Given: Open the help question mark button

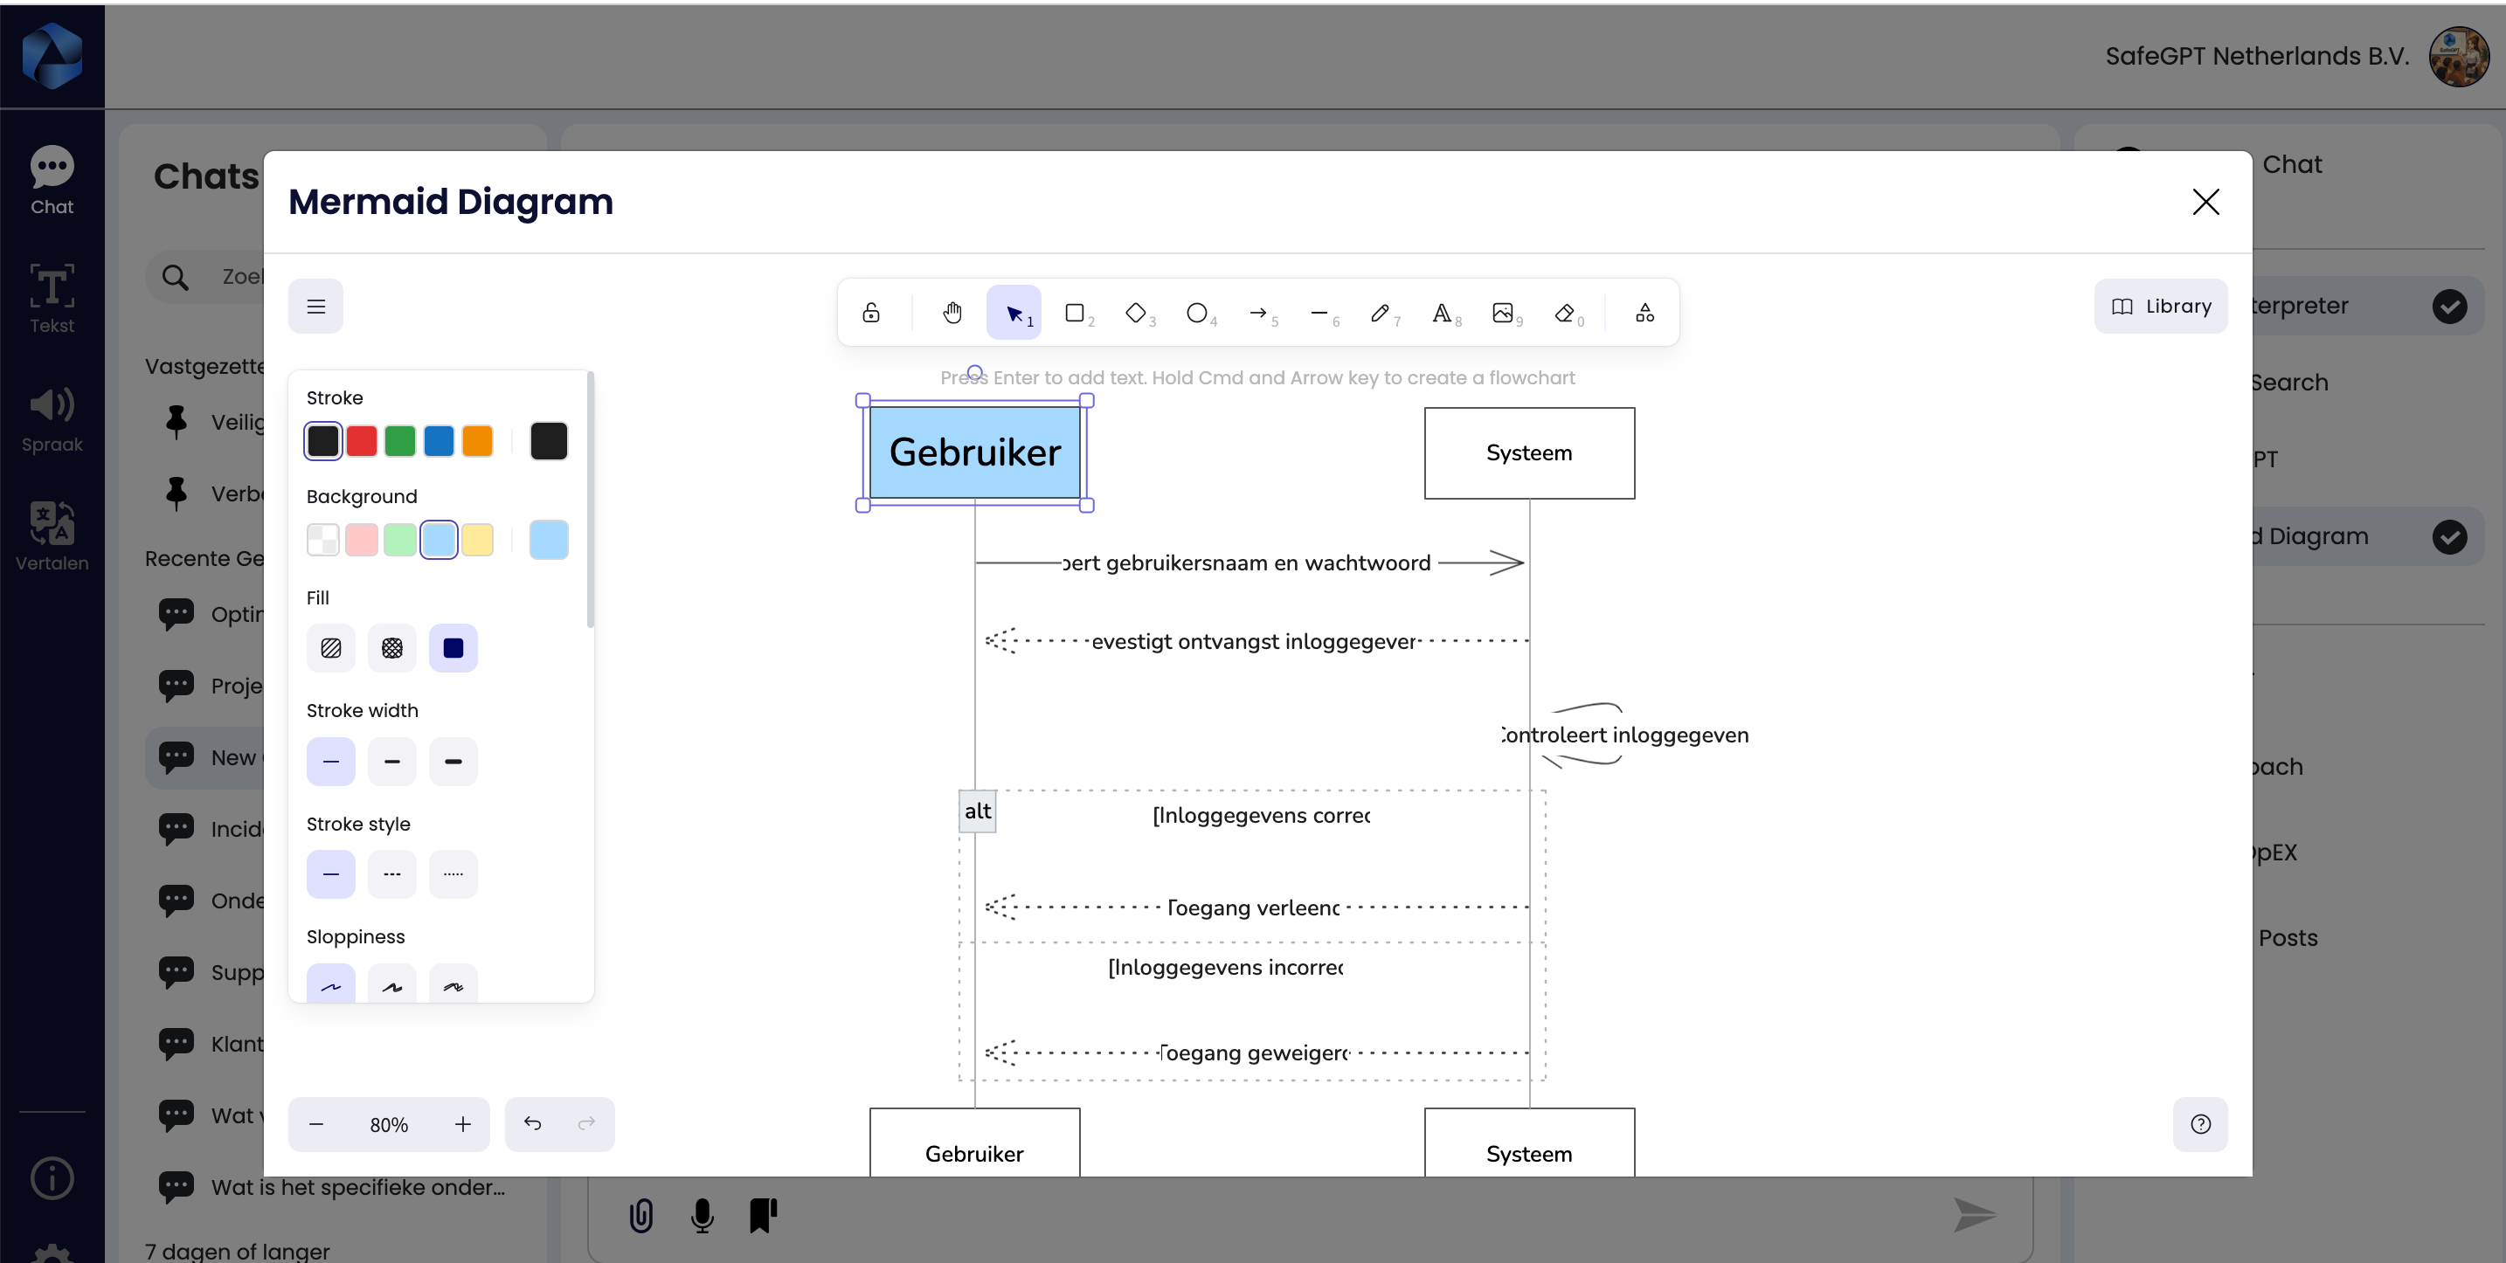Looking at the screenshot, I should pyautogui.click(x=2200, y=1124).
